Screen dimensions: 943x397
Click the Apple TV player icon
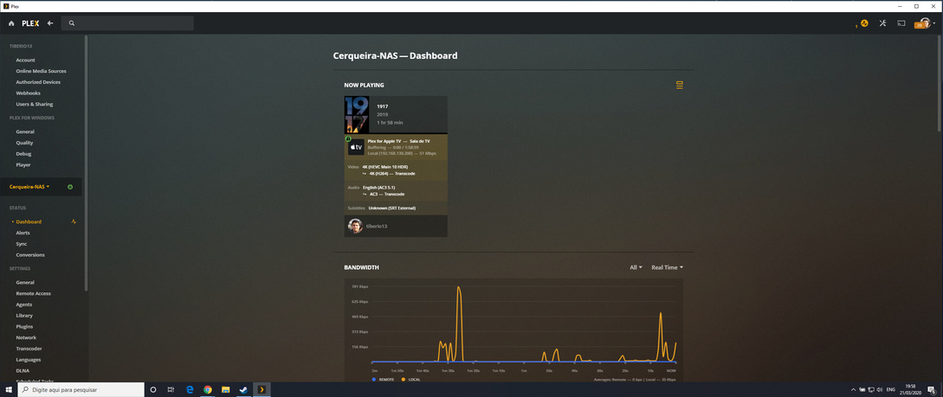point(356,147)
